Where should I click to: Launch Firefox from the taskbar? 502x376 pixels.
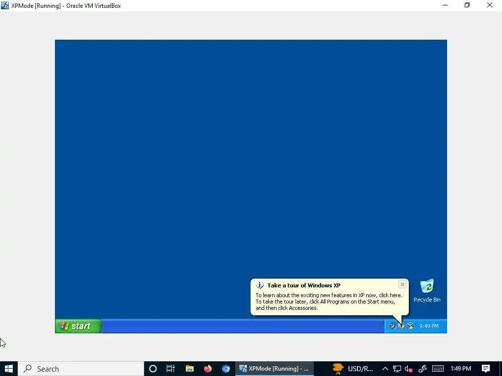click(x=208, y=369)
